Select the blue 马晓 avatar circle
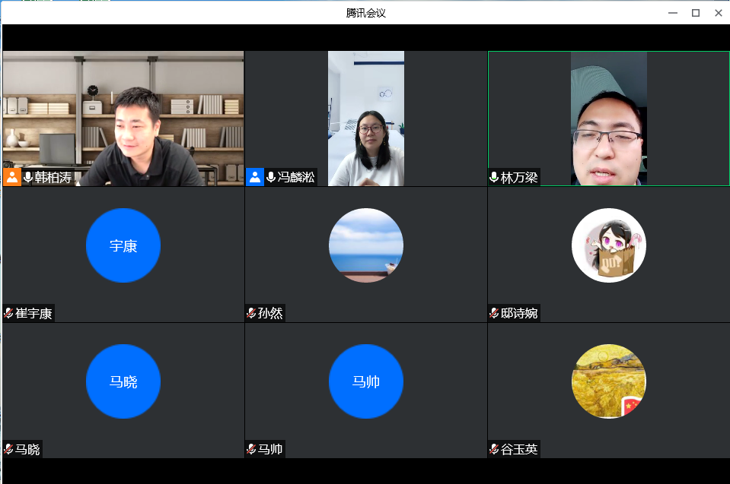The height and width of the screenshot is (484, 730). coord(123,381)
